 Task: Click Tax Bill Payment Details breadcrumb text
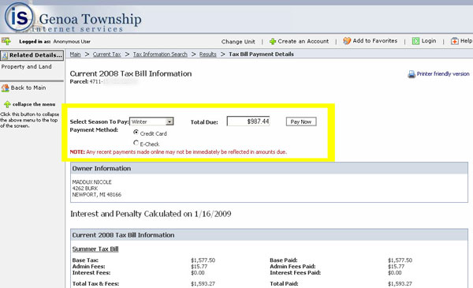click(x=261, y=54)
